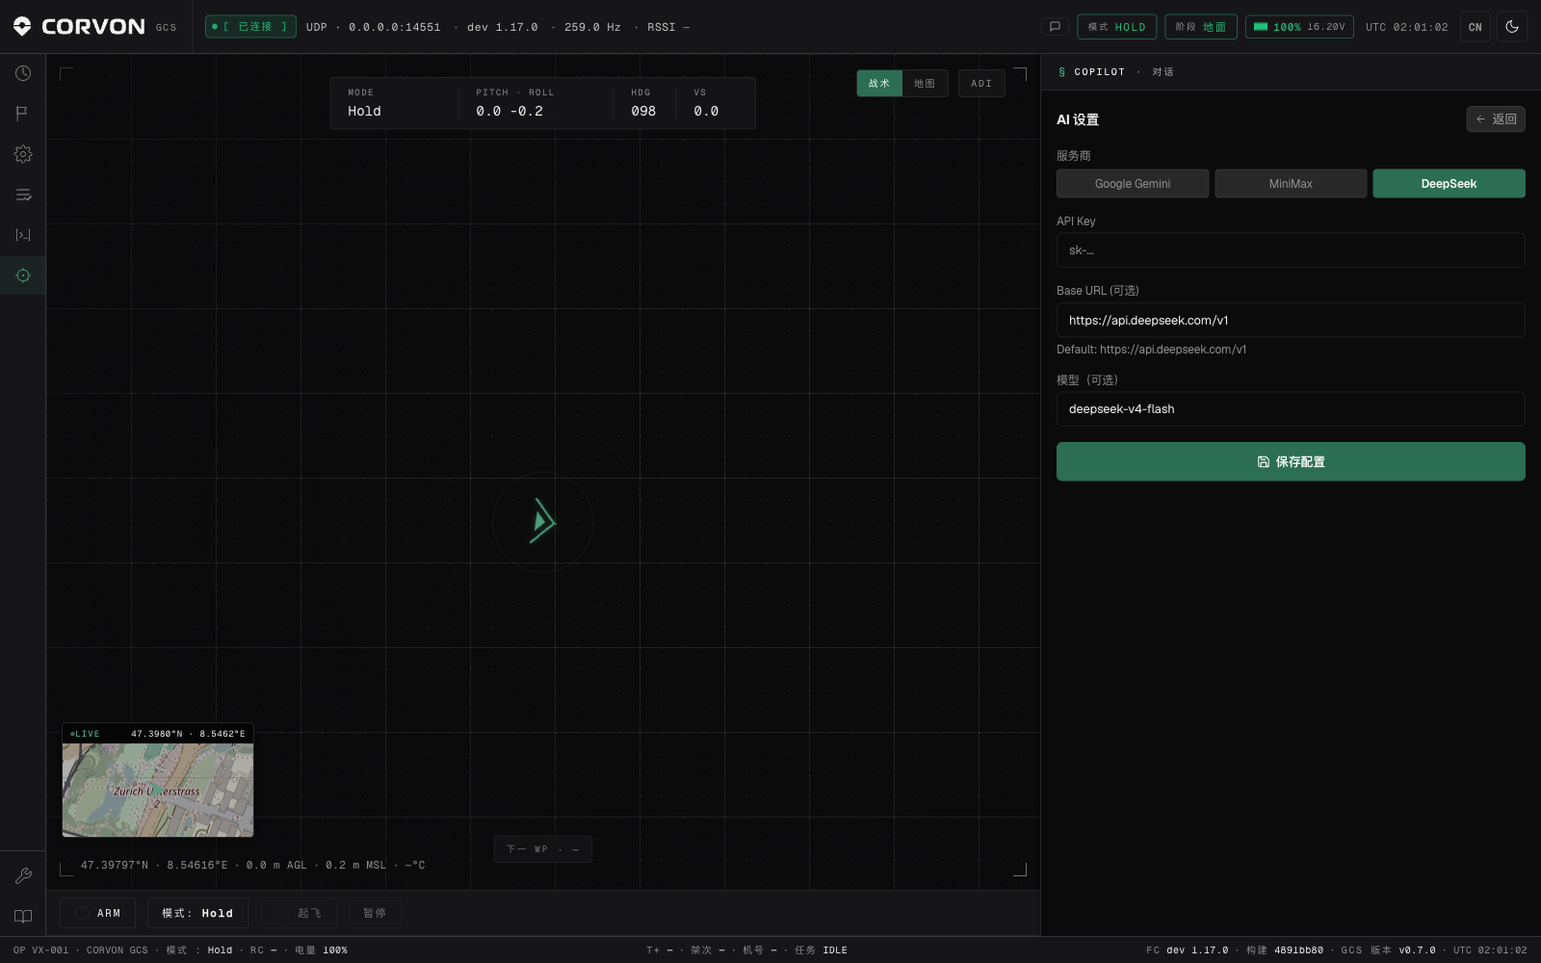This screenshot has height=963, width=1541.
Task: Click the UDP · 0.0.0.0:14551 connection text
Action: pos(373,27)
